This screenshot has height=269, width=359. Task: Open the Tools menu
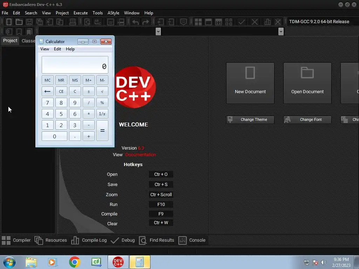point(97,13)
